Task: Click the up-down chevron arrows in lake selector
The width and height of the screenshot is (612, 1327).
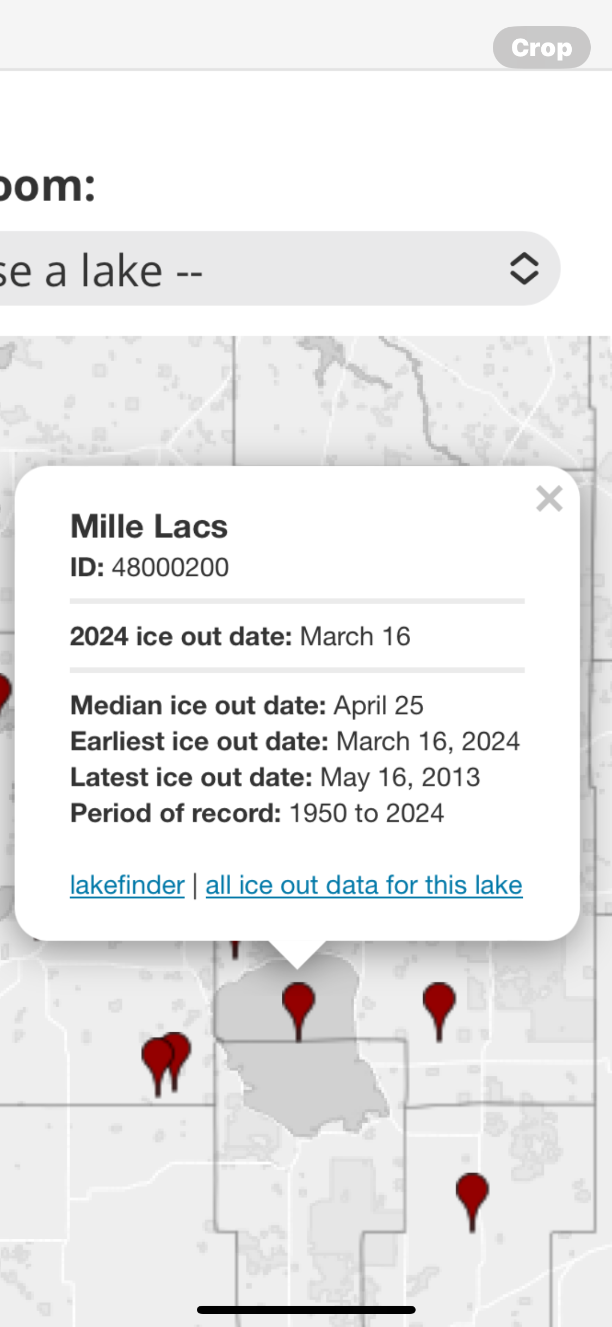Action: tap(524, 269)
